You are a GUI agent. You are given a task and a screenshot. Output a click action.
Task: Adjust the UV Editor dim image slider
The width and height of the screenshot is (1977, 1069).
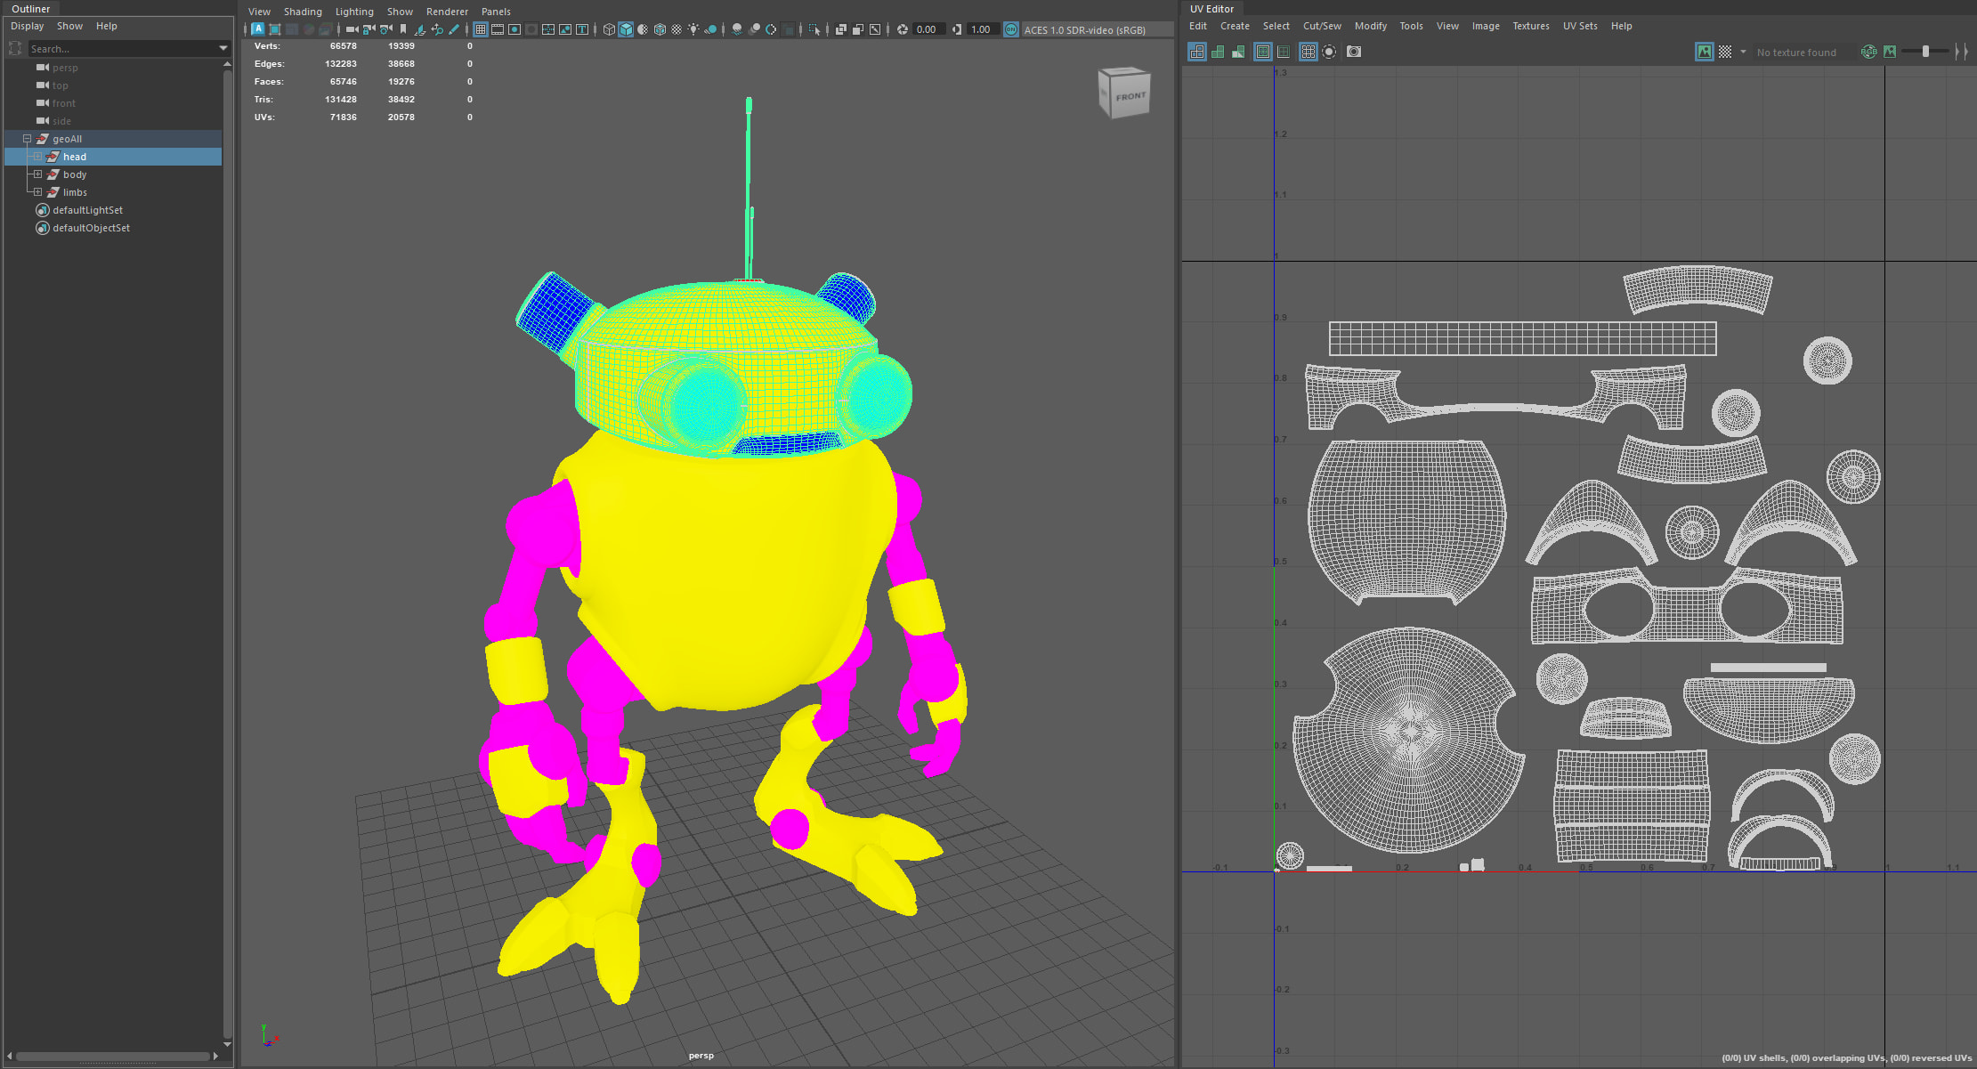1925,52
